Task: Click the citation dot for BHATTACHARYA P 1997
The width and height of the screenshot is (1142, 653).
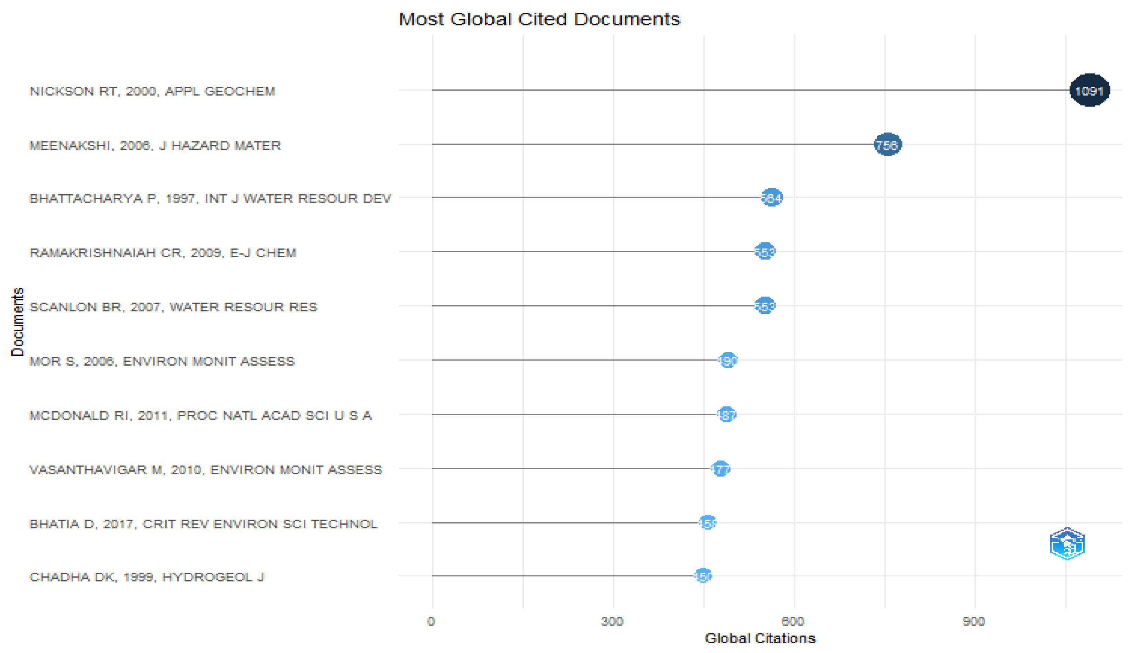Action: (x=772, y=198)
